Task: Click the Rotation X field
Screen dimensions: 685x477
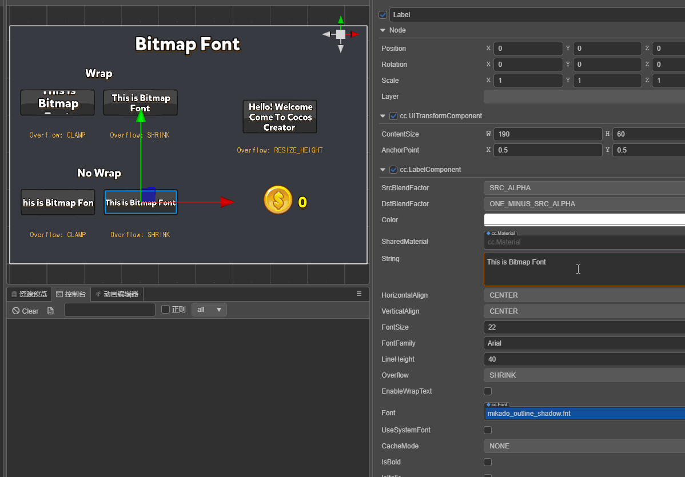Action: (x=528, y=65)
